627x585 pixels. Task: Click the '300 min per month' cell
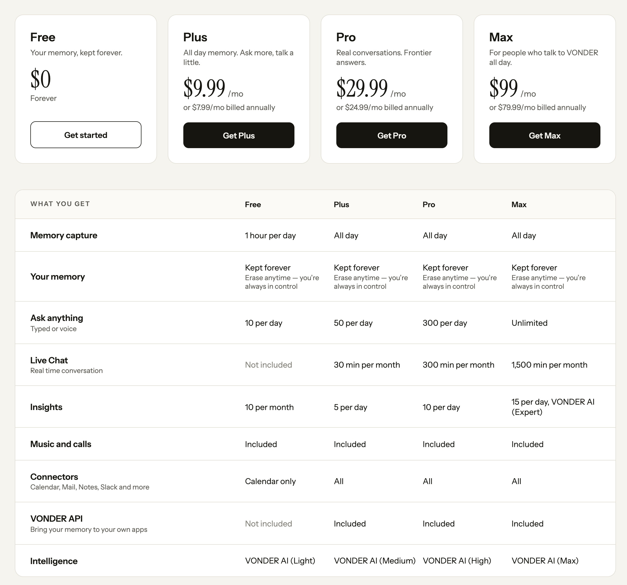tap(459, 365)
